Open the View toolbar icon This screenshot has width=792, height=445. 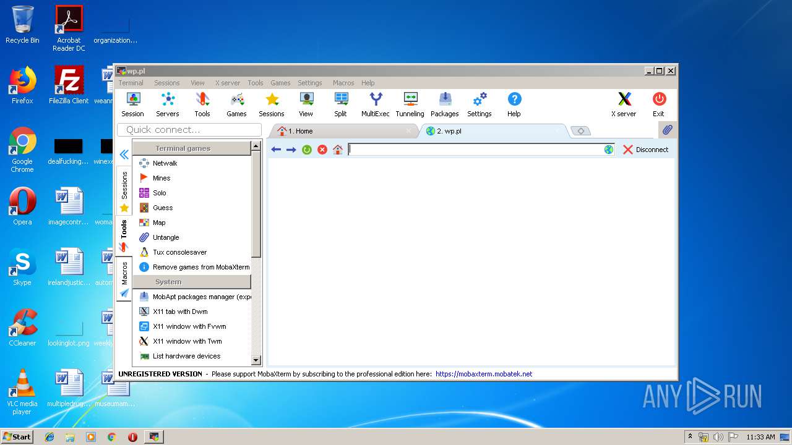click(306, 104)
